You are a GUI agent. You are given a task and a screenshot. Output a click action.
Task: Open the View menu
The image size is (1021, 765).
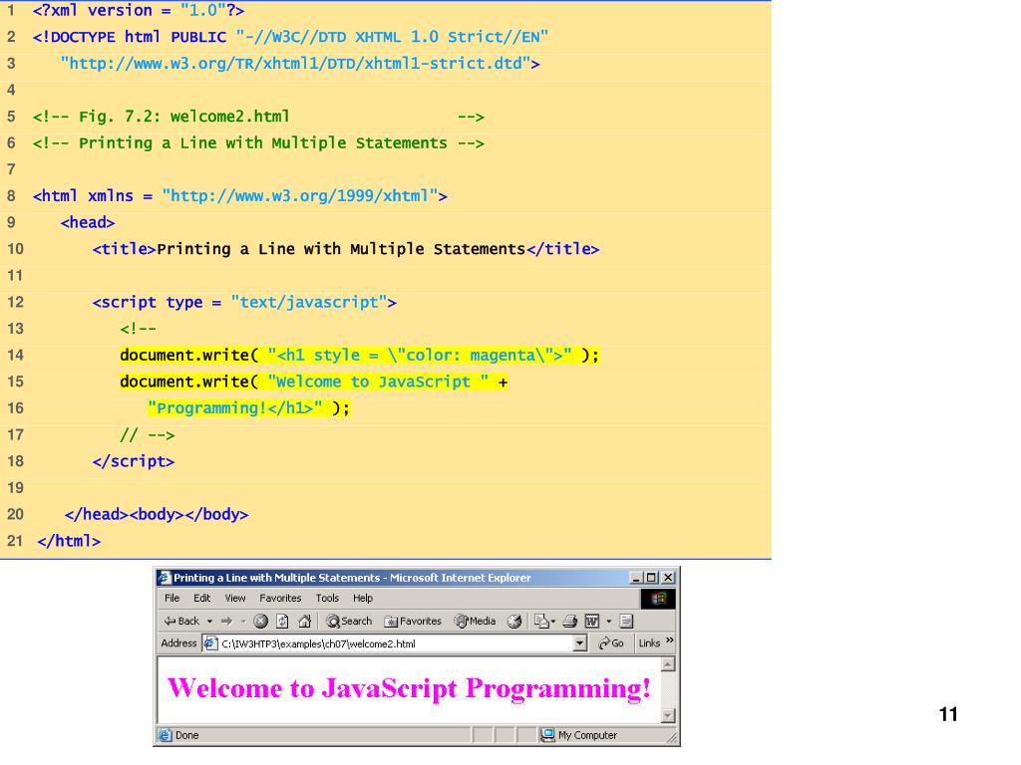coord(235,598)
